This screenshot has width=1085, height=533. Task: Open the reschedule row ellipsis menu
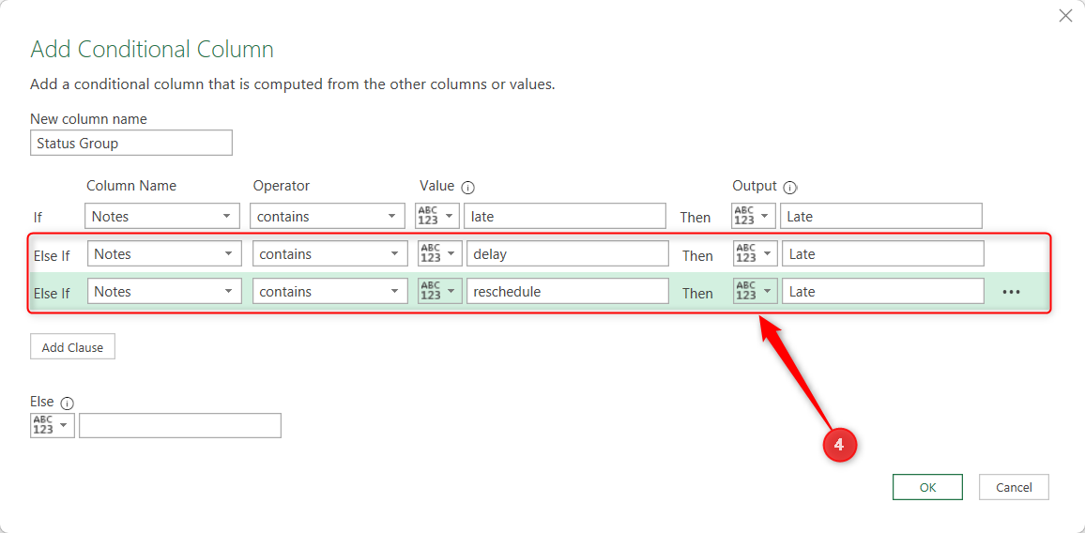1011,292
